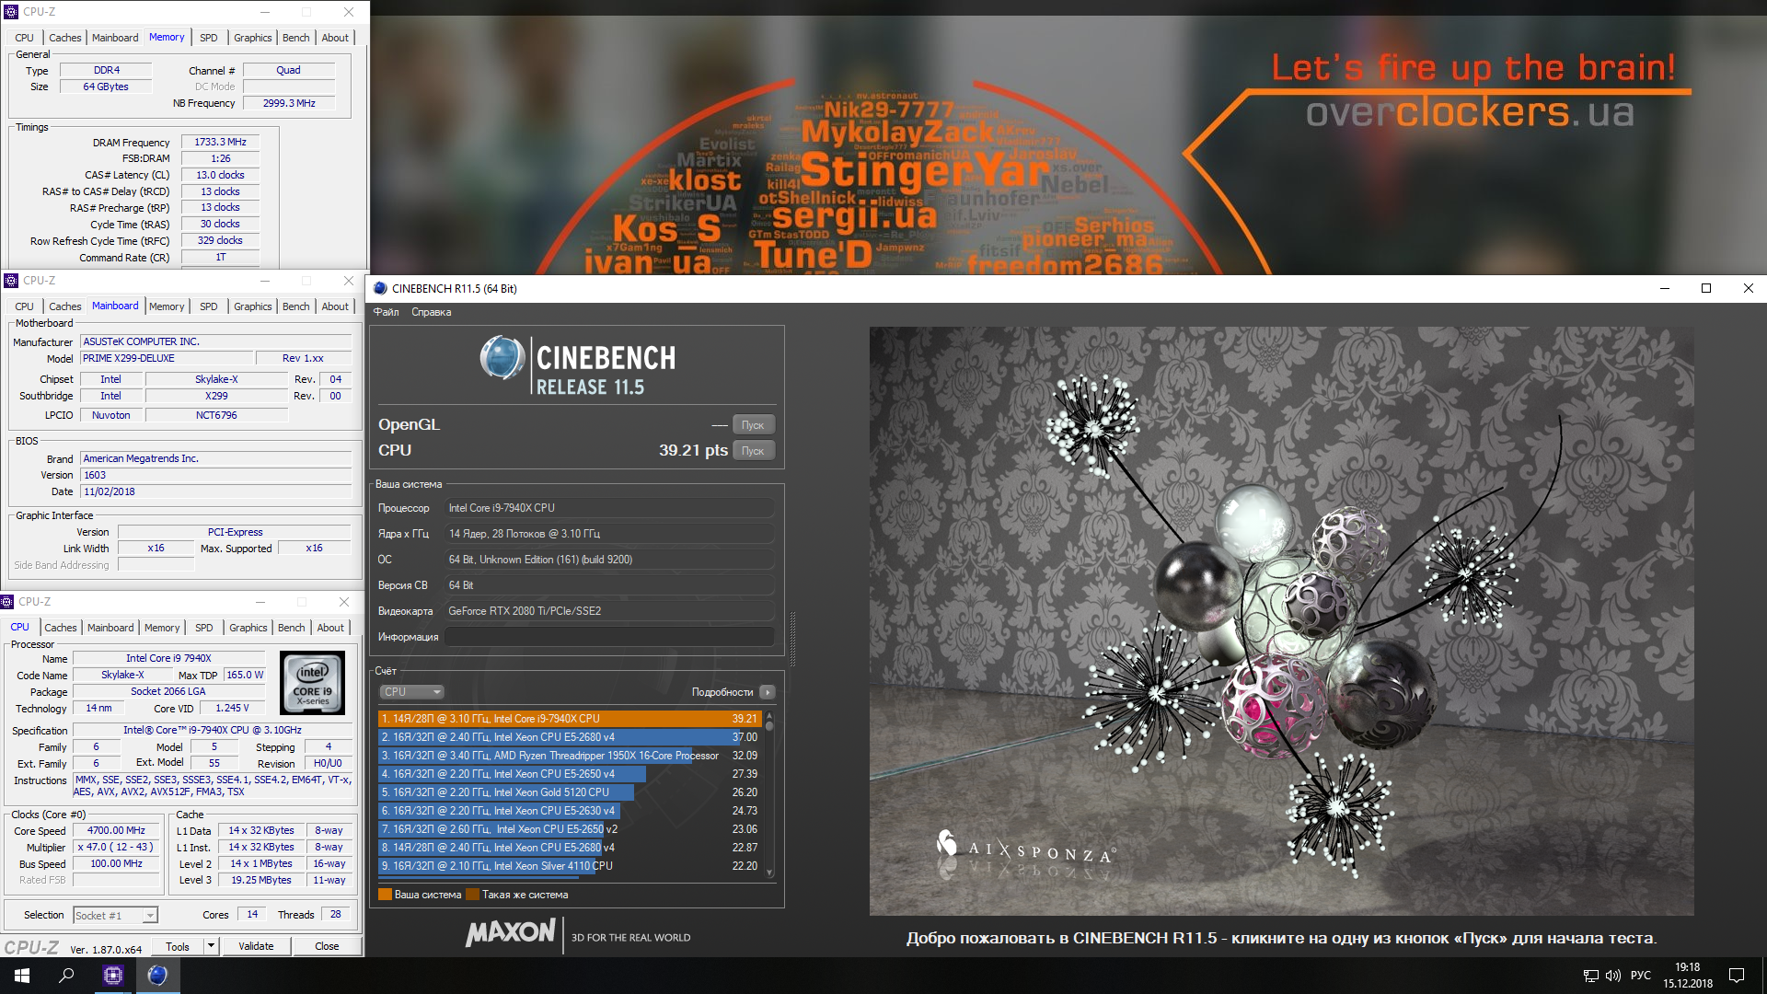The height and width of the screenshot is (994, 1767).
Task: Click scroll down arrow in ranking list
Action: 769,873
